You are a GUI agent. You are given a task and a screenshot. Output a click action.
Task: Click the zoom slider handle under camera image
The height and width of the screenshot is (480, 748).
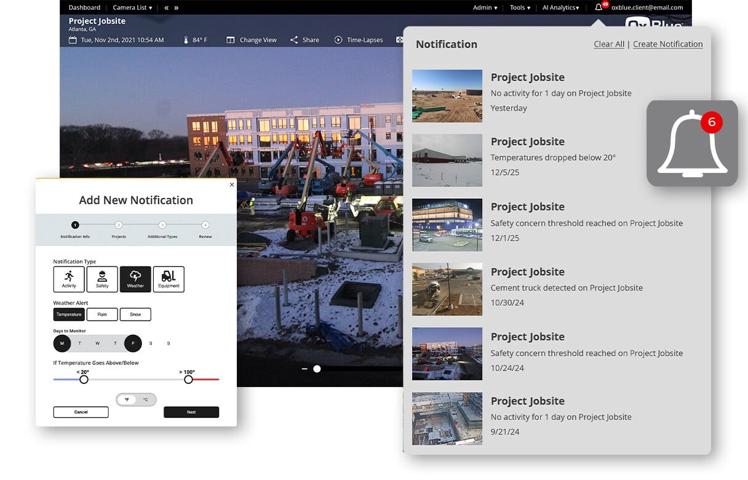coord(317,369)
